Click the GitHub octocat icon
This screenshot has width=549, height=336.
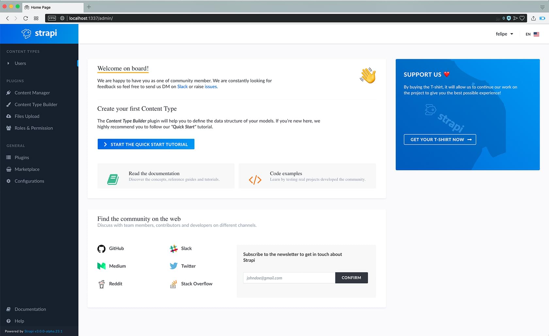tap(101, 249)
